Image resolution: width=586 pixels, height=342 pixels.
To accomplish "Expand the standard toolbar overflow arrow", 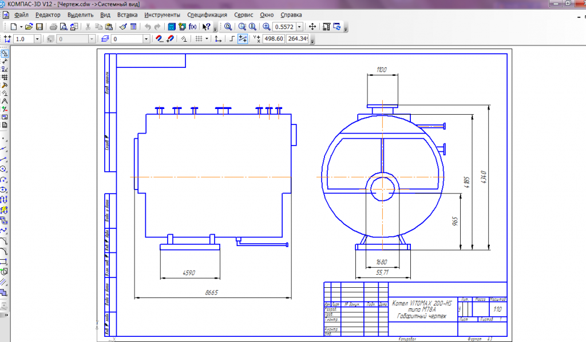I will 215,28.
